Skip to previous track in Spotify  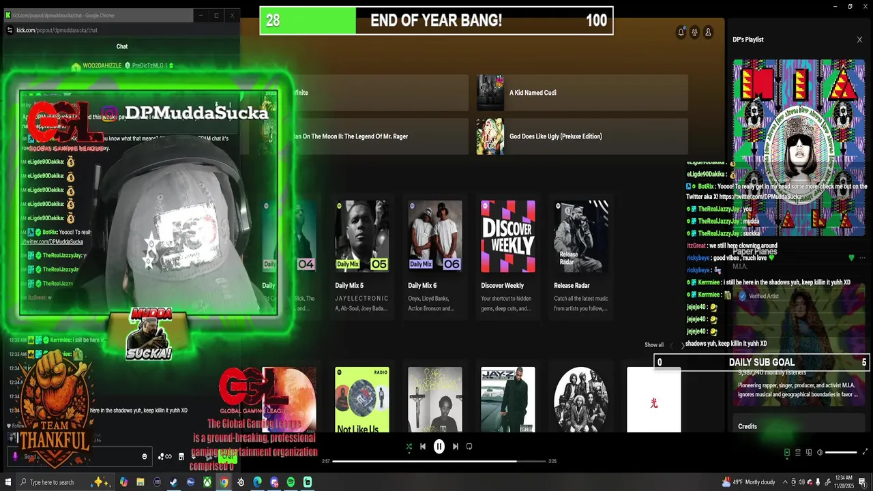423,447
